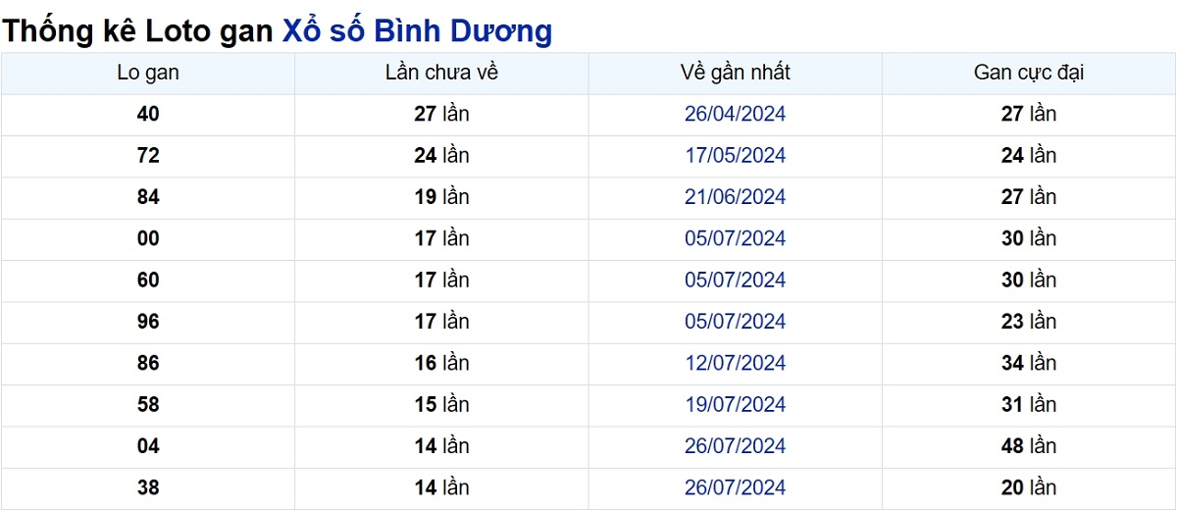This screenshot has height=511, width=1177.
Task: Click Gan cực đại '31 lần' in row 58
Action: point(1029,404)
